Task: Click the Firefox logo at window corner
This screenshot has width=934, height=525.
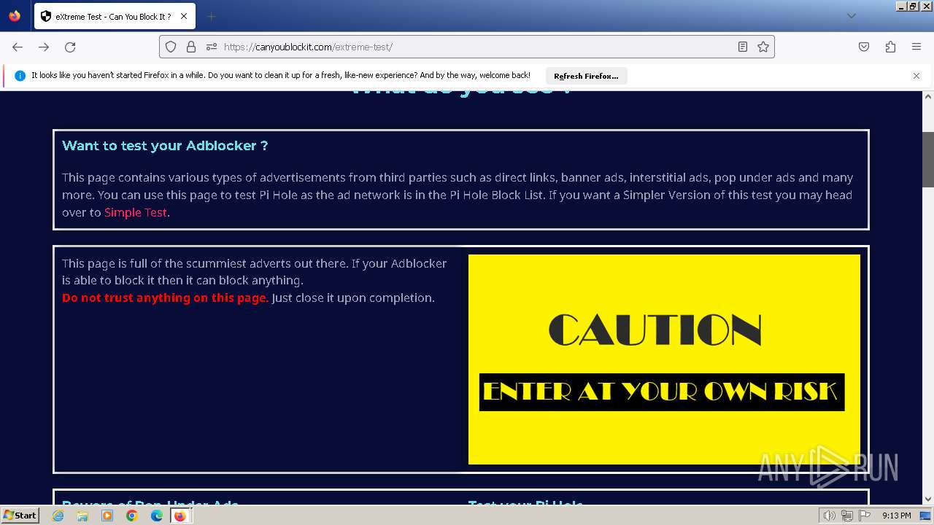Action: pos(15,16)
